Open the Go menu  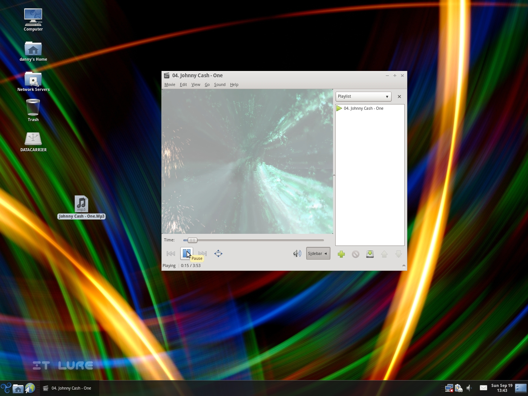coord(207,84)
